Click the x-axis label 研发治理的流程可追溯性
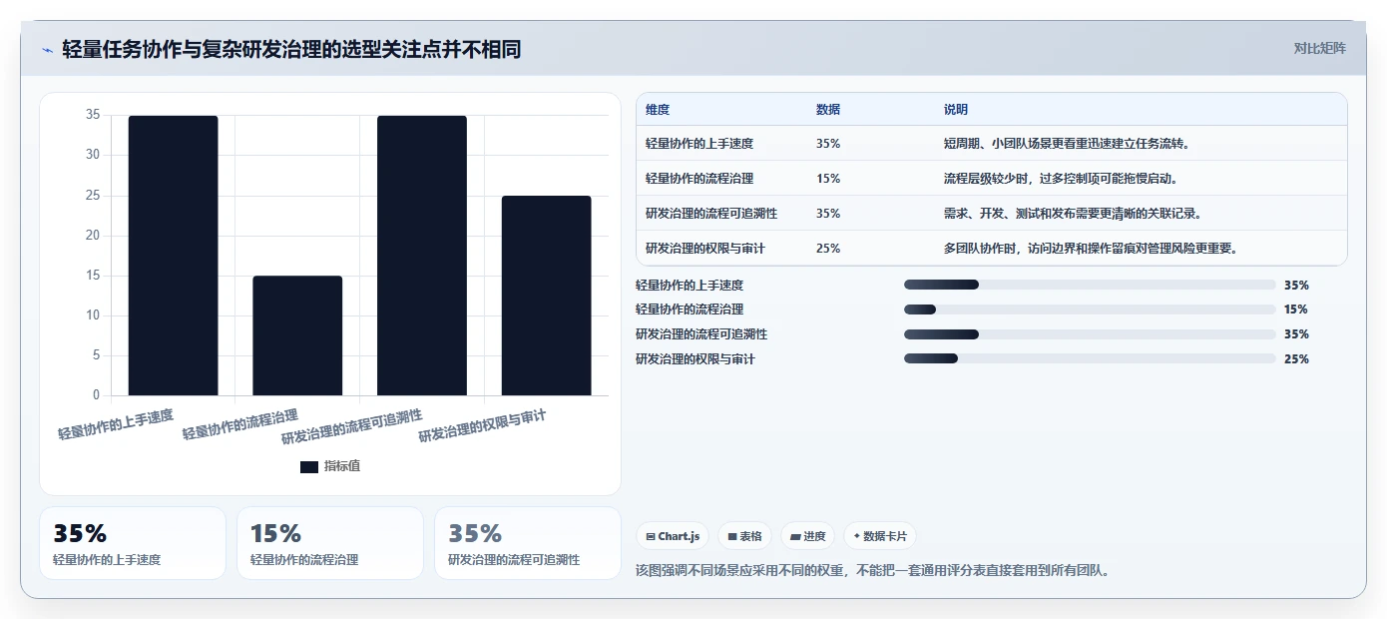 pyautogui.click(x=352, y=426)
